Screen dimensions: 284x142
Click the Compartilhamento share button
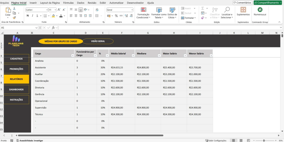[x=268, y=3]
